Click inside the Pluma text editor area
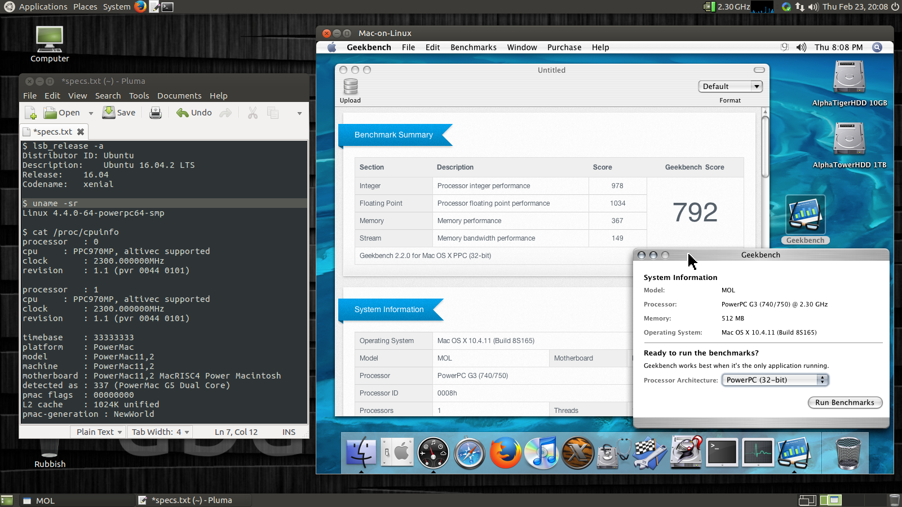902x507 pixels. (164, 282)
